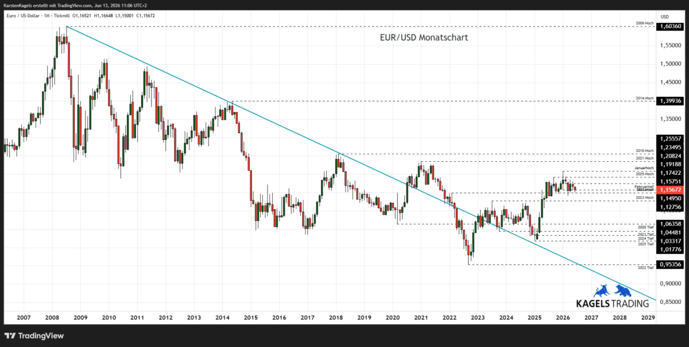
Task: Click the 1,19188 price level label
Action: pyautogui.click(x=671, y=164)
